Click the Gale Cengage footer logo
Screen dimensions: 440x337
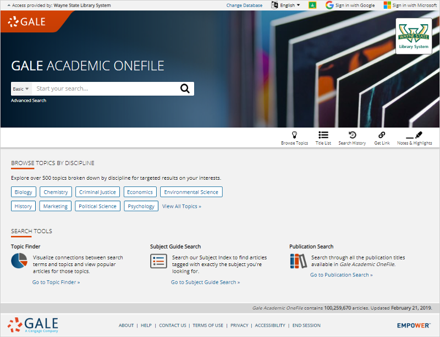(33, 325)
